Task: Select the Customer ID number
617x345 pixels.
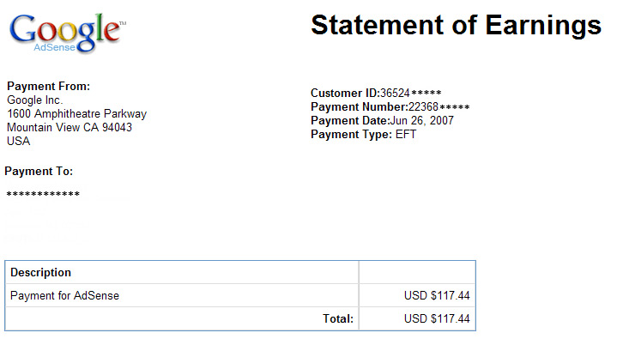Action: point(411,94)
